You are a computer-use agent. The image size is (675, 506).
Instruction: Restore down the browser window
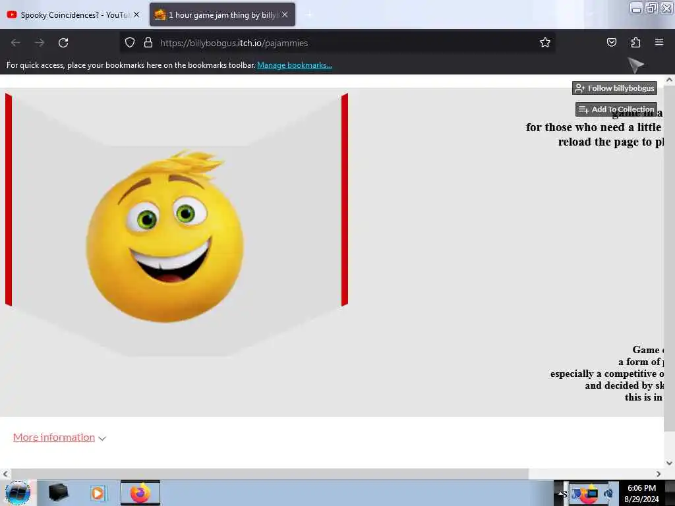coord(652,8)
